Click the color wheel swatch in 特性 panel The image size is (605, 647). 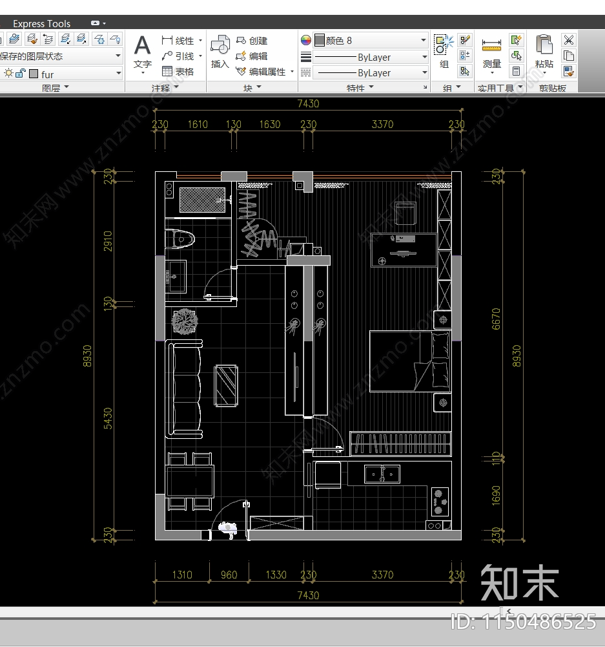point(305,39)
